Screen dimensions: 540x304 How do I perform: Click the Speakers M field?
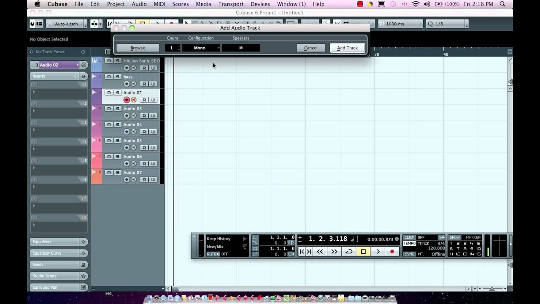[241, 48]
